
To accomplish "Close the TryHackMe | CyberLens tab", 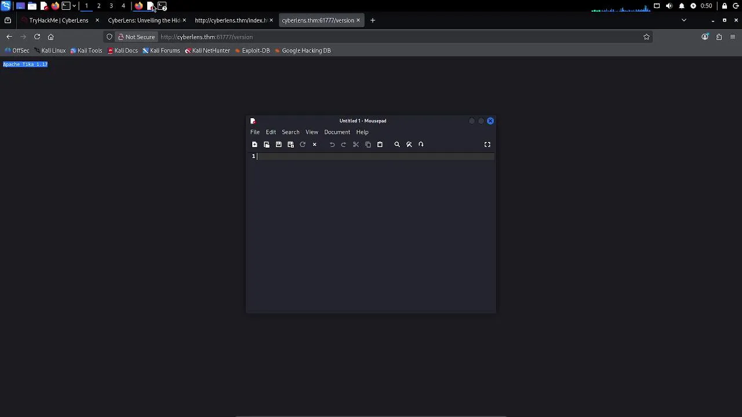I will click(x=97, y=20).
